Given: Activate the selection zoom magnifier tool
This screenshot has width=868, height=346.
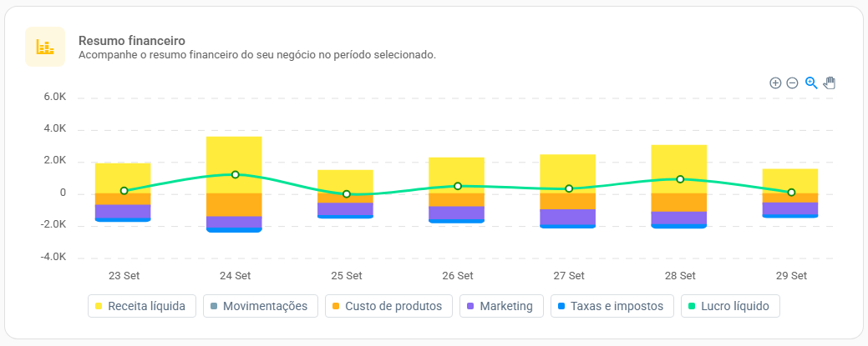Looking at the screenshot, I should (x=811, y=83).
